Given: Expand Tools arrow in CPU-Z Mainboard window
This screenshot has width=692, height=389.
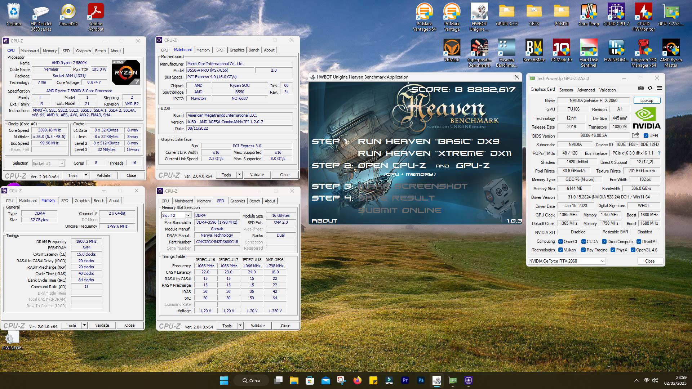Looking at the screenshot, I should coord(239,175).
